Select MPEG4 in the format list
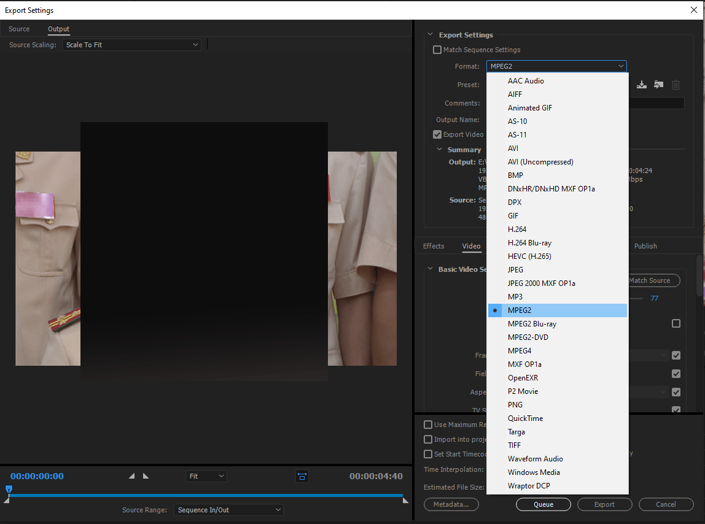 (558, 351)
